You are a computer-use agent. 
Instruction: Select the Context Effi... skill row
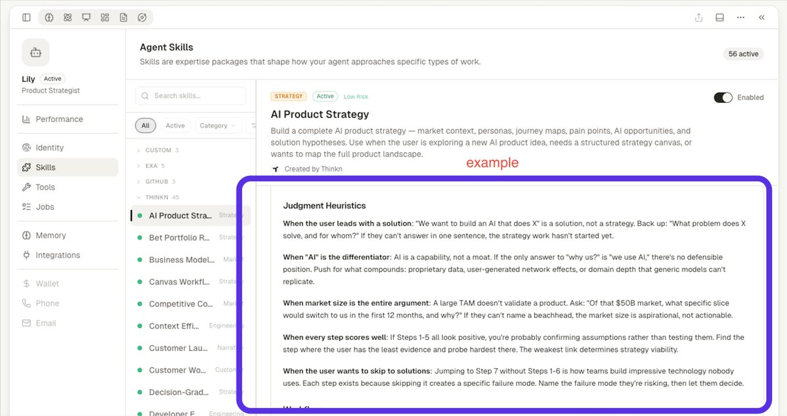coord(191,325)
